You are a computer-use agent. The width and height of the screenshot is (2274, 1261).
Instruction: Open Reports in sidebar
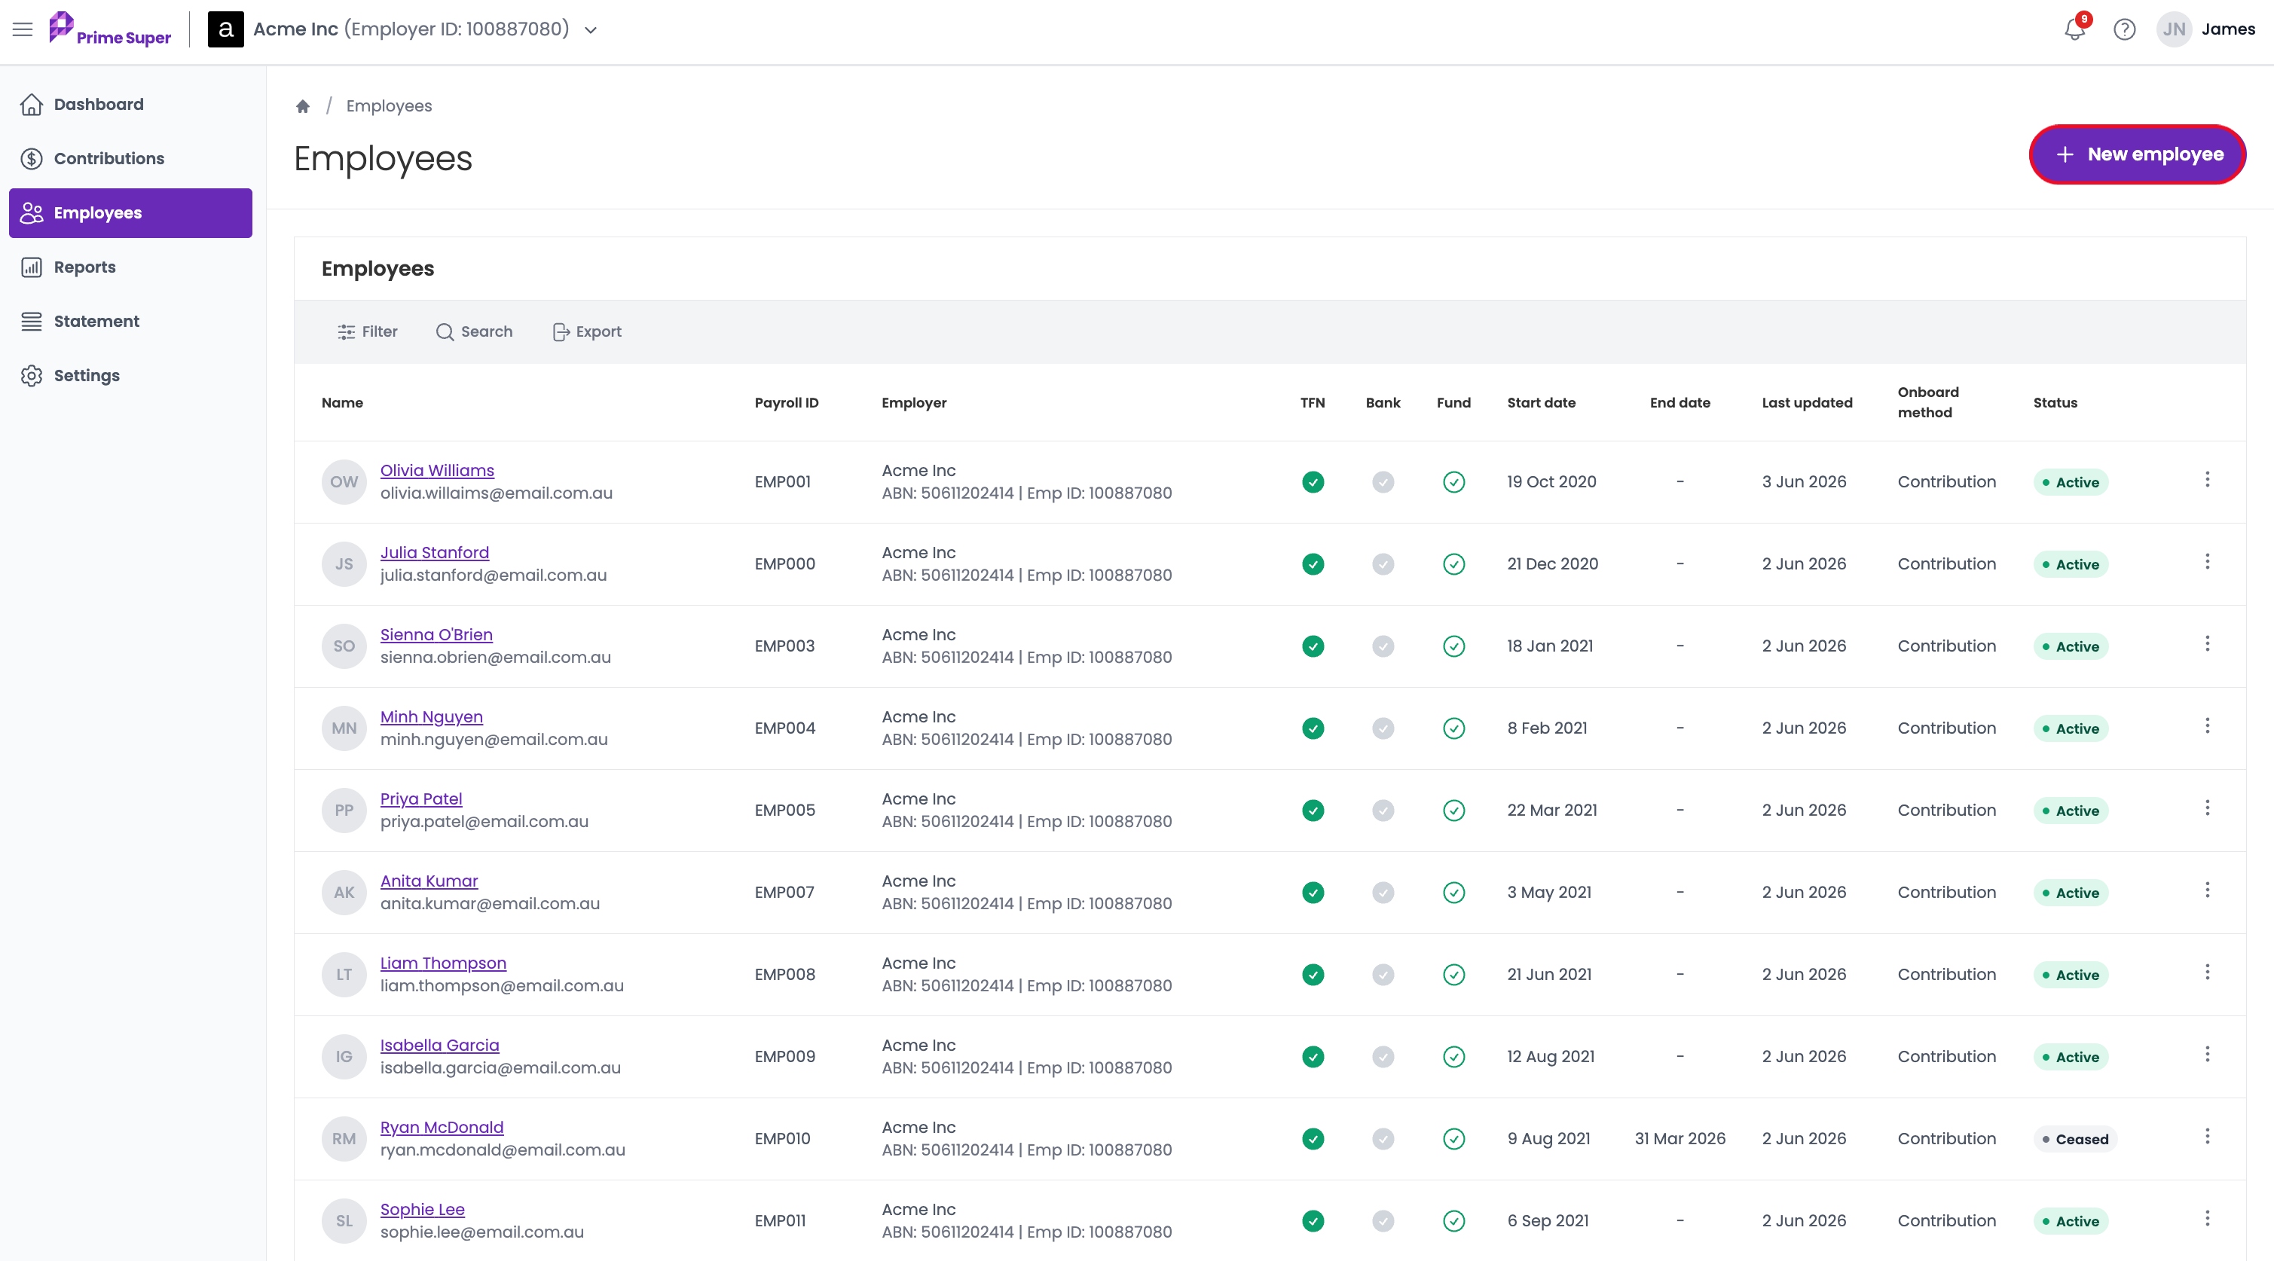point(130,267)
